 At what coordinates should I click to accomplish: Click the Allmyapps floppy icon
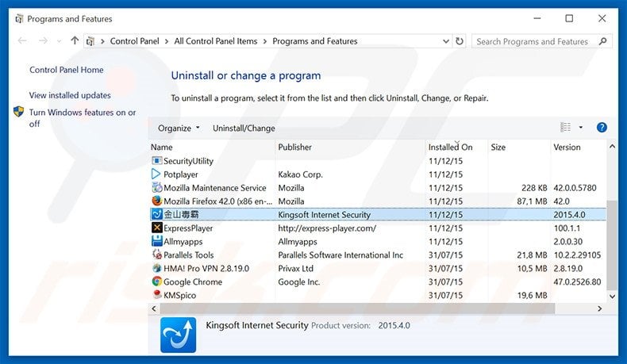(x=157, y=241)
